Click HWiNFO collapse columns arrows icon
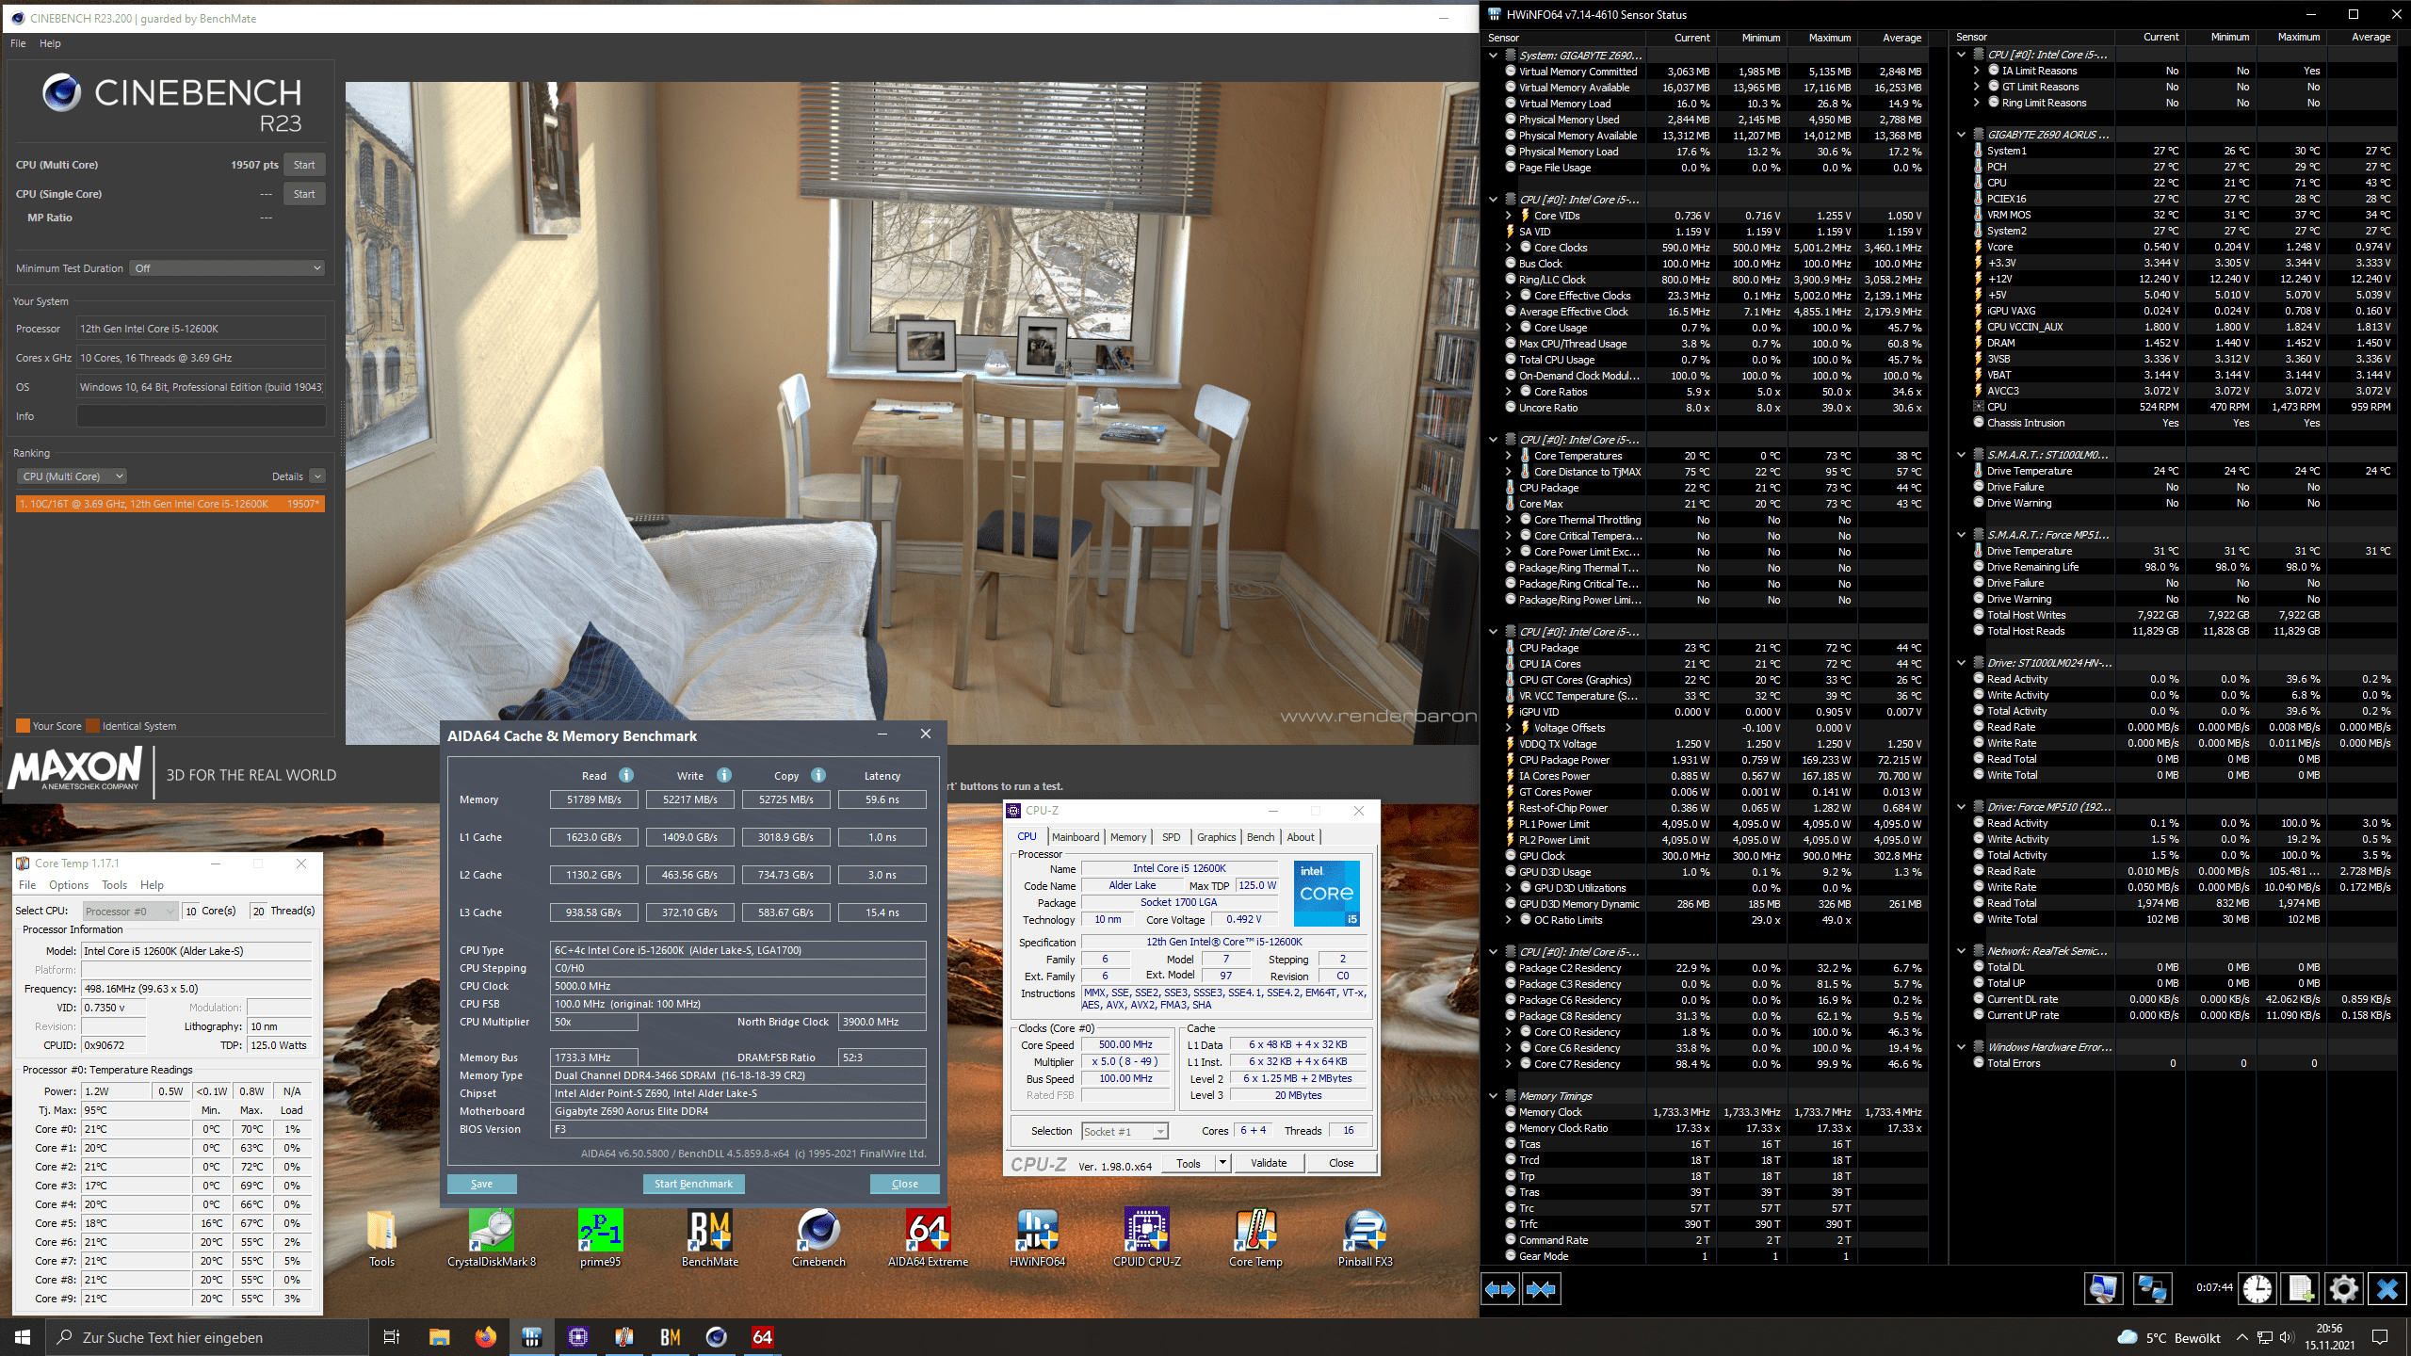Image resolution: width=2411 pixels, height=1356 pixels. point(1542,1289)
